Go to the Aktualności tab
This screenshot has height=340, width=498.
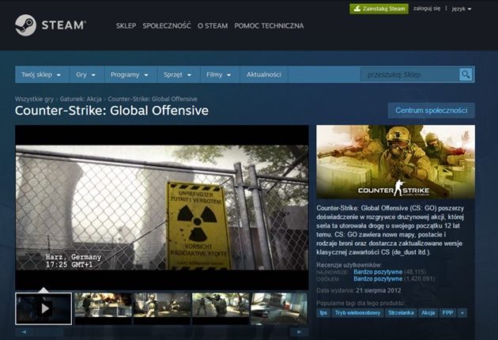(263, 74)
